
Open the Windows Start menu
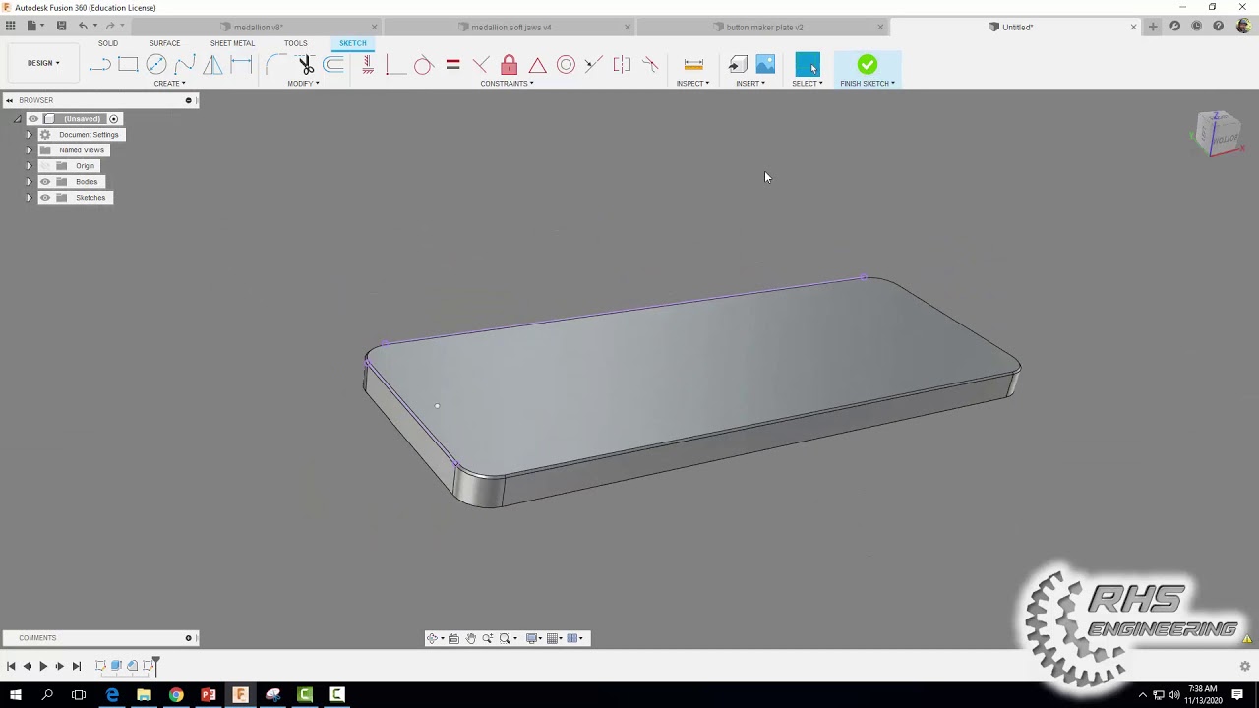[x=16, y=695]
